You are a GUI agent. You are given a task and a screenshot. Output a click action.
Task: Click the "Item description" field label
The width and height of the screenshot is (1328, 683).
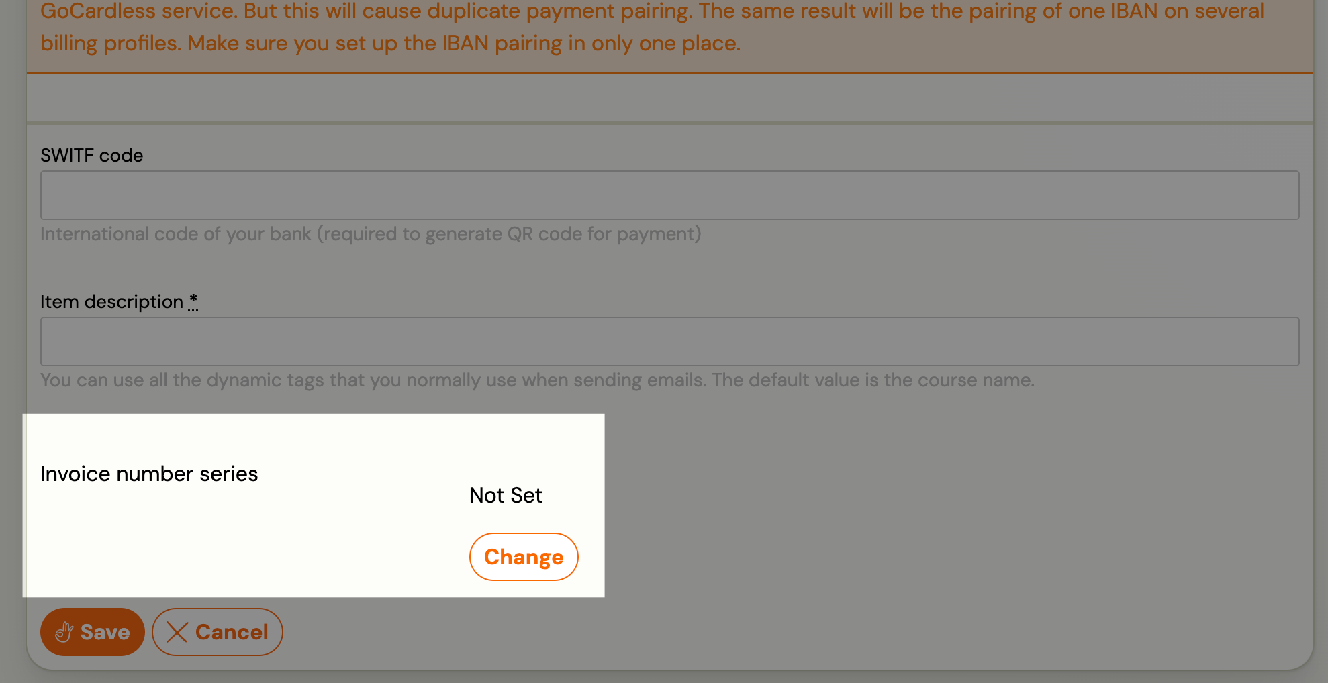[x=111, y=301]
